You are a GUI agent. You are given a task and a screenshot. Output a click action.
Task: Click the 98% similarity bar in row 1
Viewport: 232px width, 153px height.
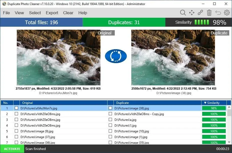point(214,108)
